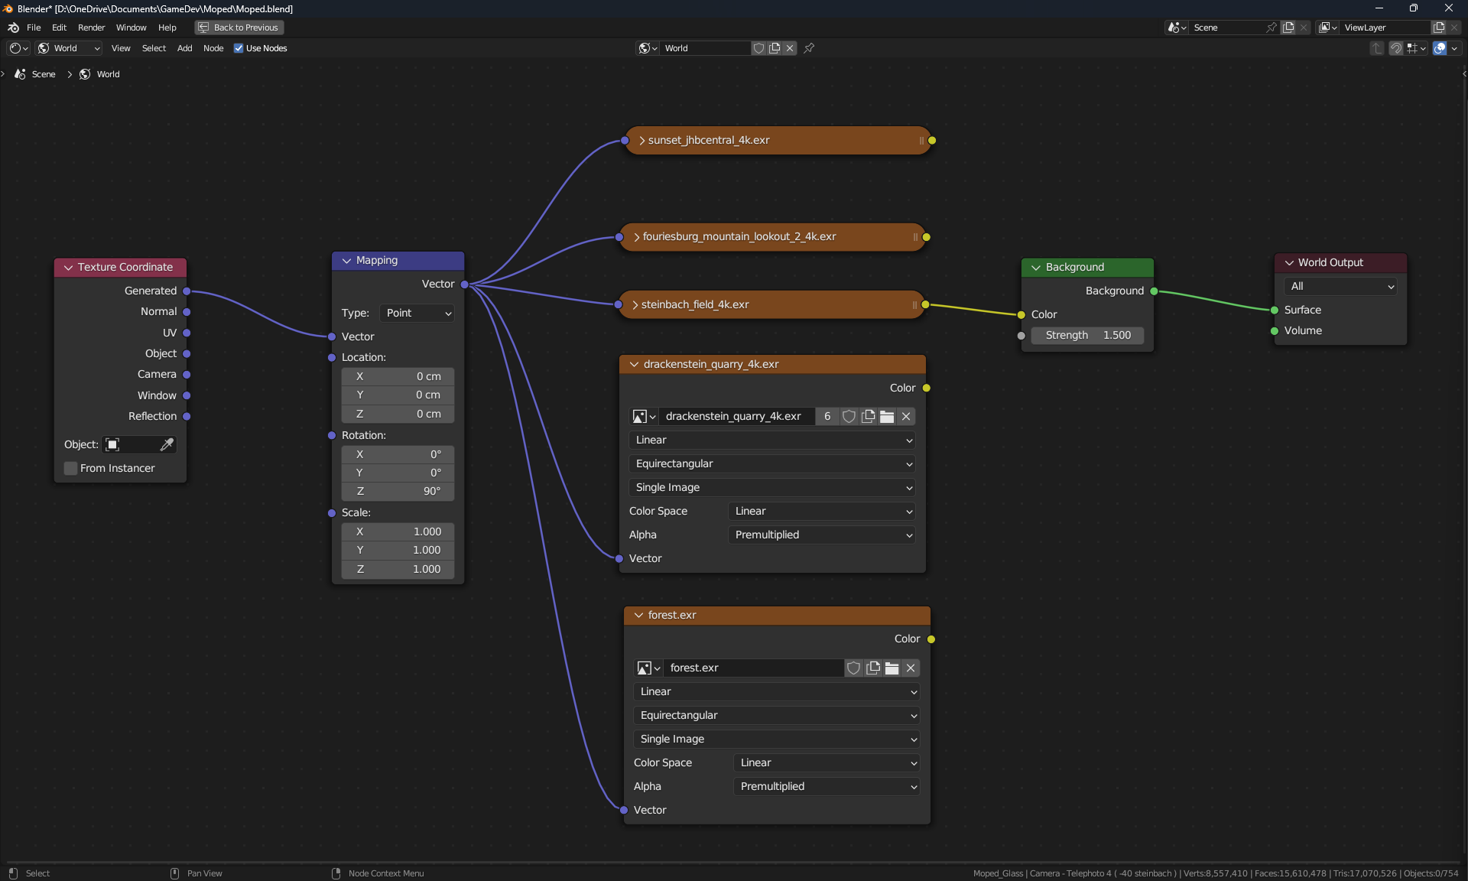Click the Rotation Z field showing 90°

pyautogui.click(x=398, y=491)
